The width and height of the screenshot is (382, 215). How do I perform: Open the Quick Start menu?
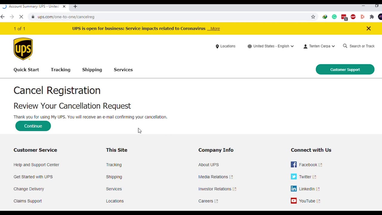pos(26,70)
